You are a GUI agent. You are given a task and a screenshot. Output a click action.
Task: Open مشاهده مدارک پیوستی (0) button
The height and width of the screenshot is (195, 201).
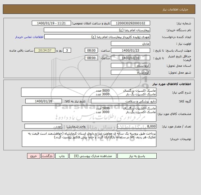[93, 156]
